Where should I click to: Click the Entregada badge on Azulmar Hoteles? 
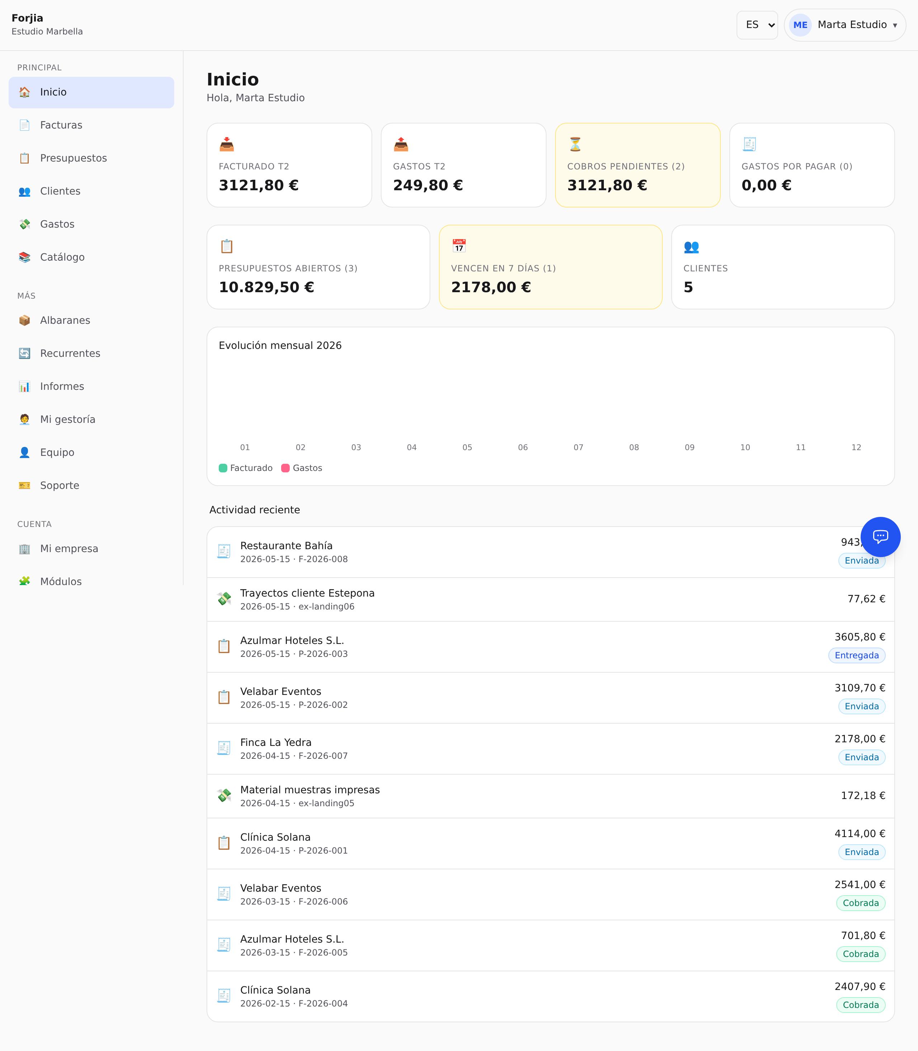click(857, 655)
